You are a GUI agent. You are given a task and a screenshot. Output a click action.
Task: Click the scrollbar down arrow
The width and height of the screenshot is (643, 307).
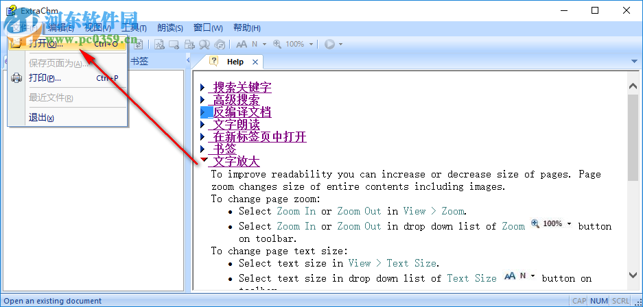(633, 275)
